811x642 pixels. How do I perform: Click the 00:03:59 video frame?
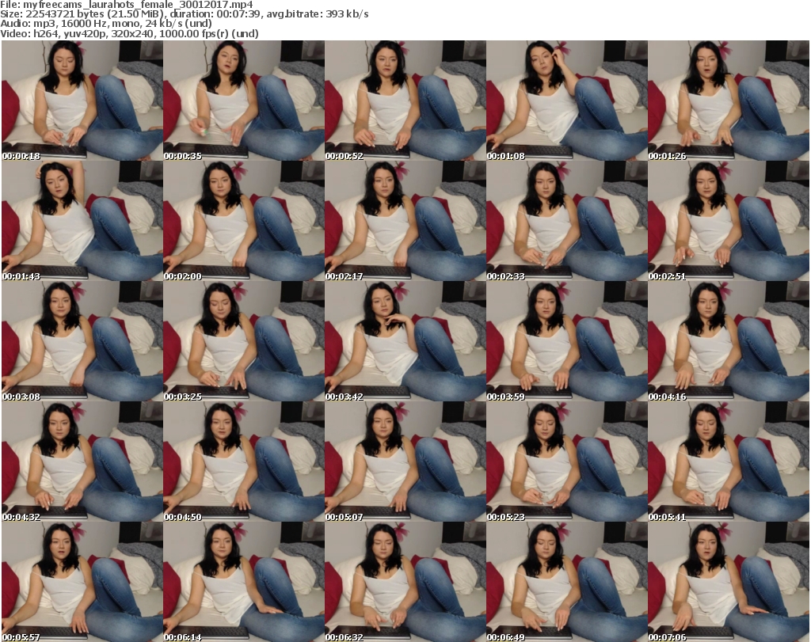tap(567, 341)
